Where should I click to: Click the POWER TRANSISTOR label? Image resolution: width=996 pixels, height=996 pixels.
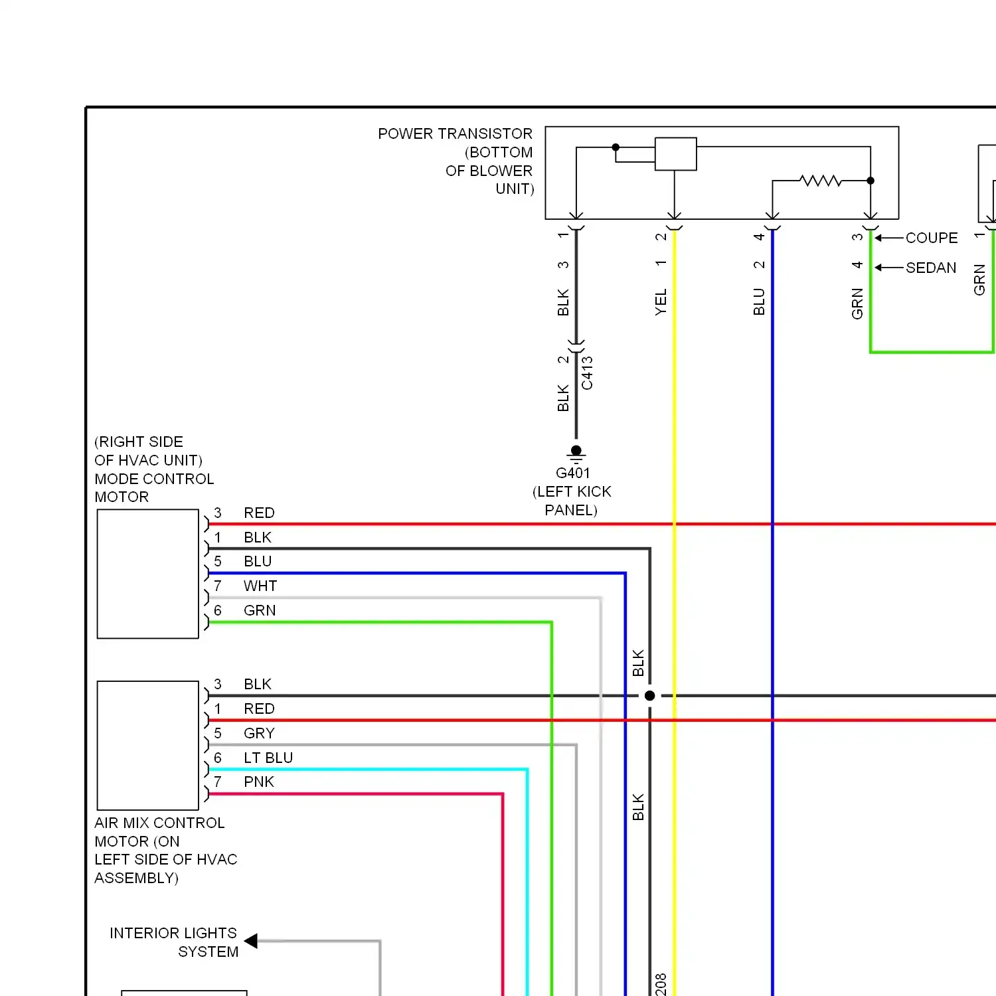click(455, 134)
